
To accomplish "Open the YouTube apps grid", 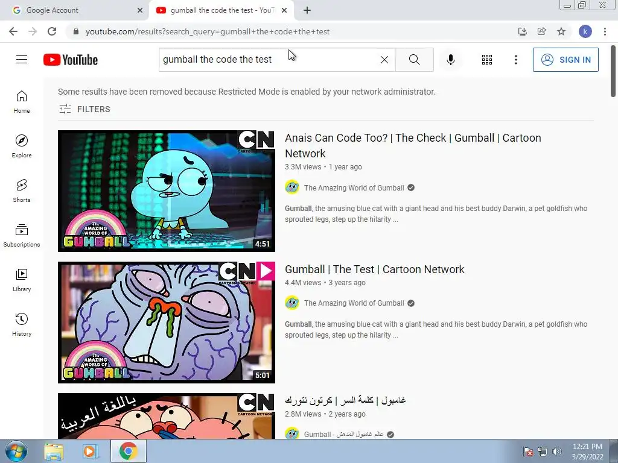I will coord(487,60).
